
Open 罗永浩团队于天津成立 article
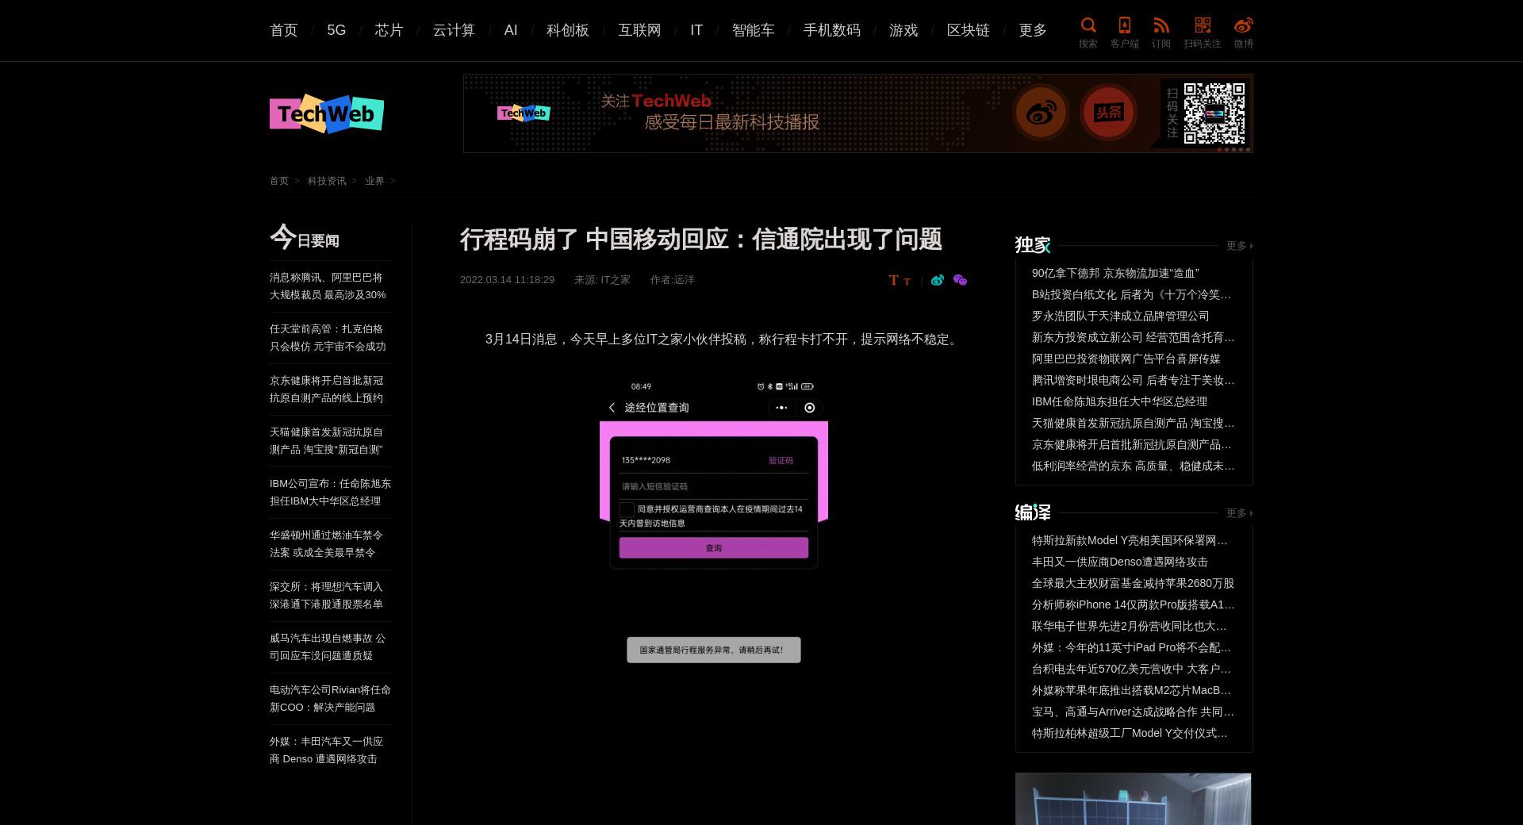click(x=1120, y=316)
